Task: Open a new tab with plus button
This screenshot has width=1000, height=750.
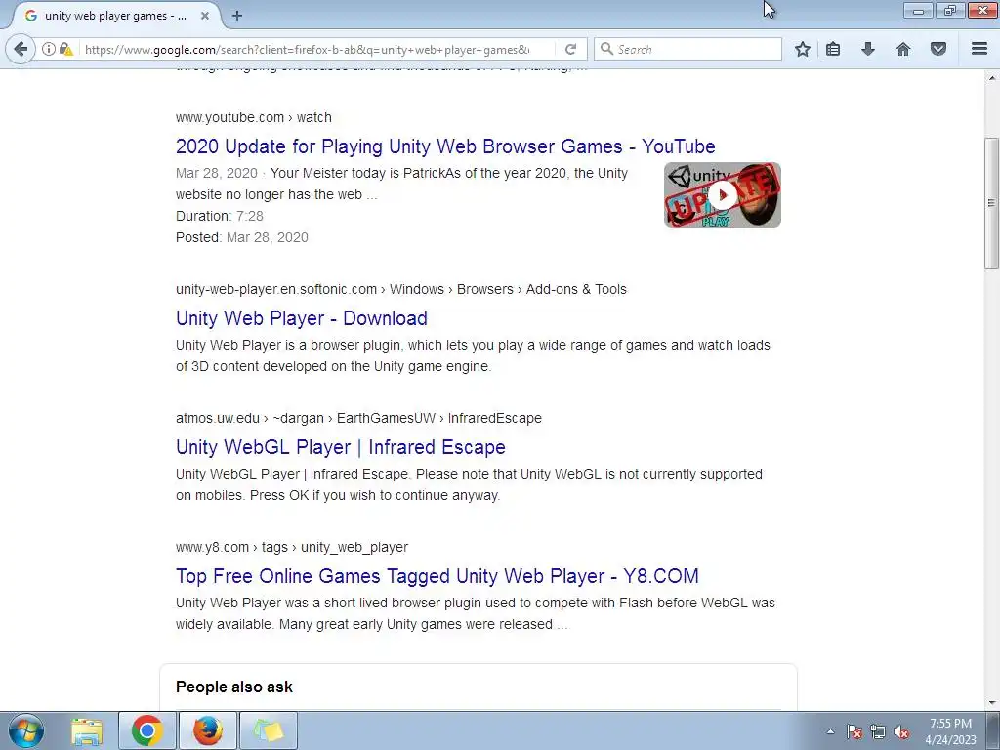Action: click(237, 16)
